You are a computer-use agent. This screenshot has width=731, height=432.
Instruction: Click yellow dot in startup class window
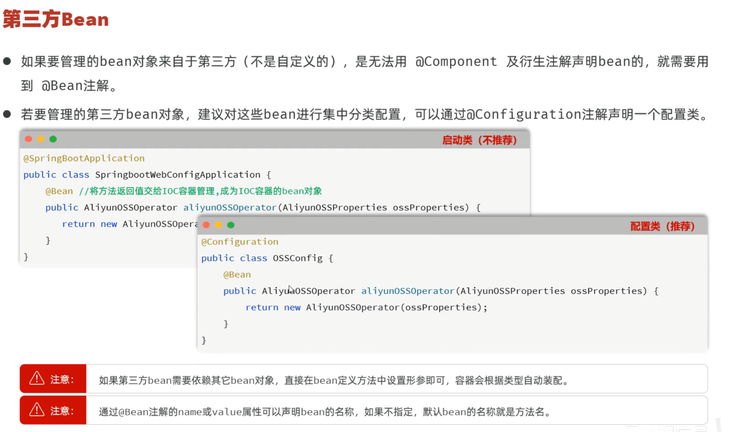41,139
